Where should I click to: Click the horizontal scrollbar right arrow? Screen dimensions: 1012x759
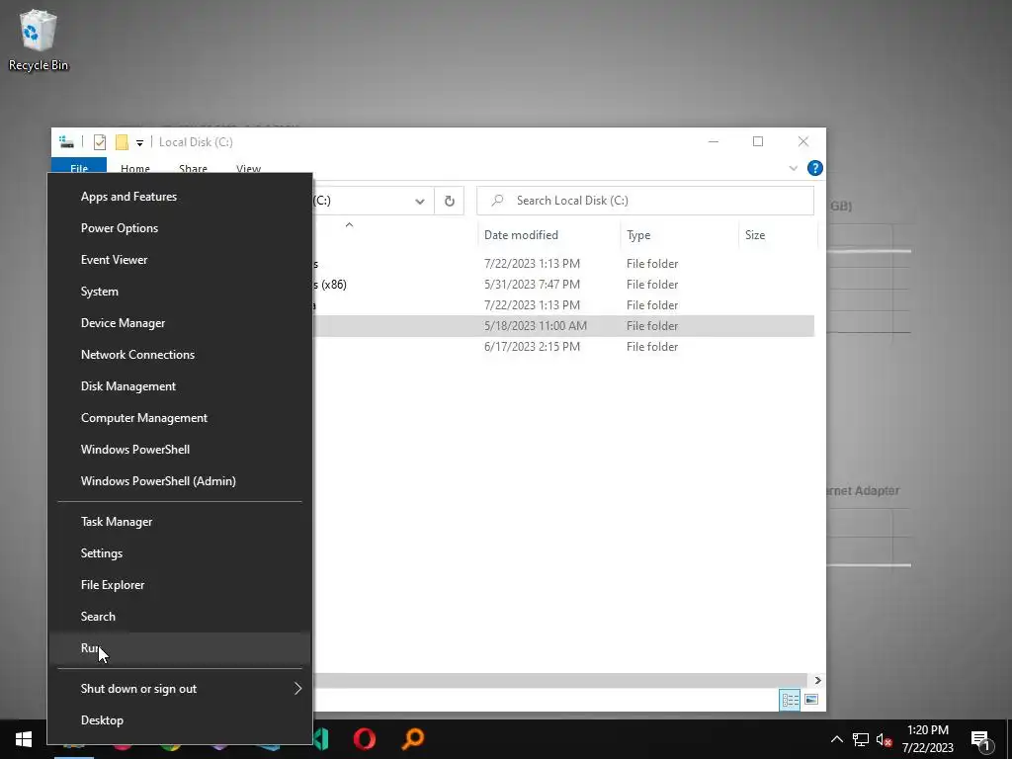pyautogui.click(x=817, y=680)
